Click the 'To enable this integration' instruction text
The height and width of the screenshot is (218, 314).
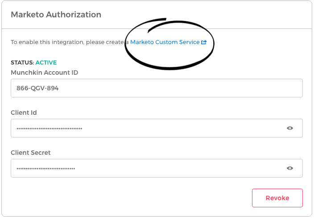[67, 42]
